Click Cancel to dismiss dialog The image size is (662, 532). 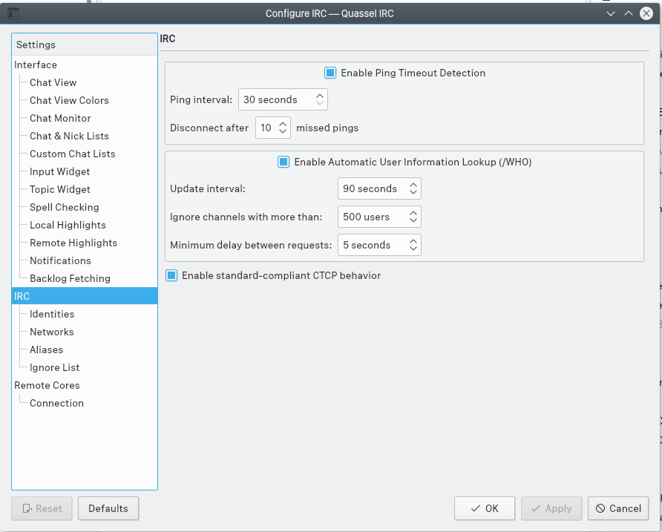pos(618,508)
